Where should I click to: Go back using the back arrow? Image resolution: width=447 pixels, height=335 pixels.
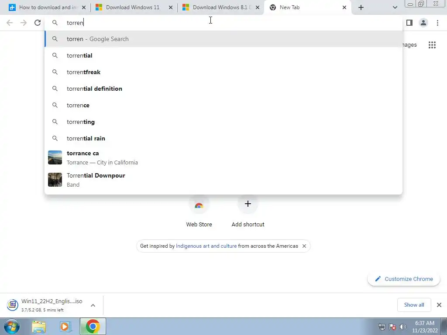(x=10, y=23)
